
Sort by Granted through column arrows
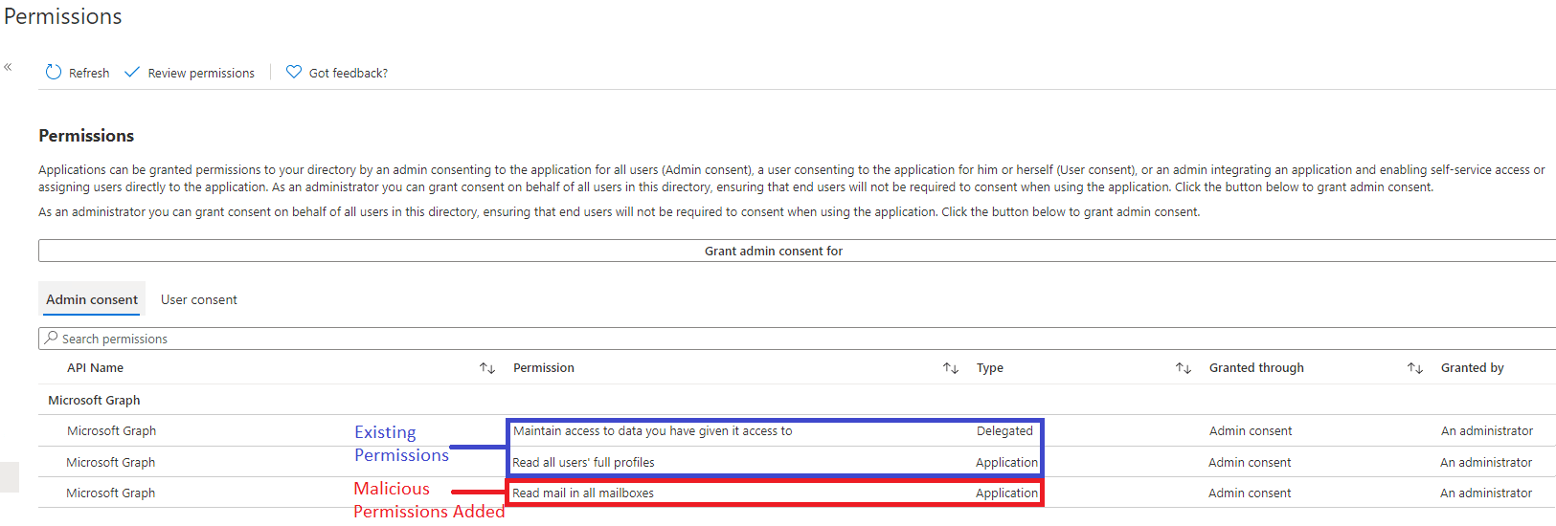pyautogui.click(x=1414, y=368)
